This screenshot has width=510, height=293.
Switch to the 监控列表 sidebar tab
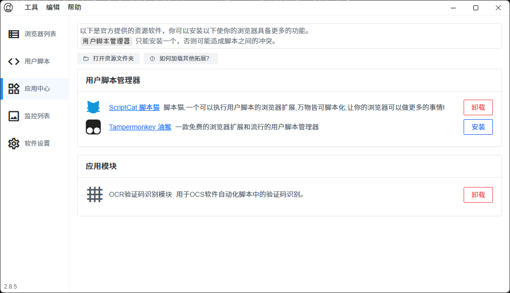37,116
